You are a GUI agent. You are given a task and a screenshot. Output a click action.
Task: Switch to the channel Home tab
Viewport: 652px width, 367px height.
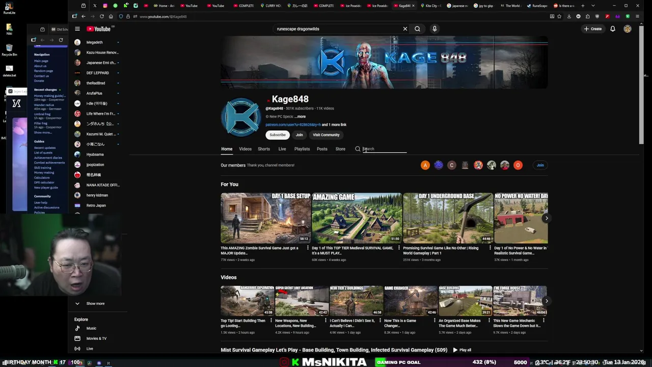227,149
